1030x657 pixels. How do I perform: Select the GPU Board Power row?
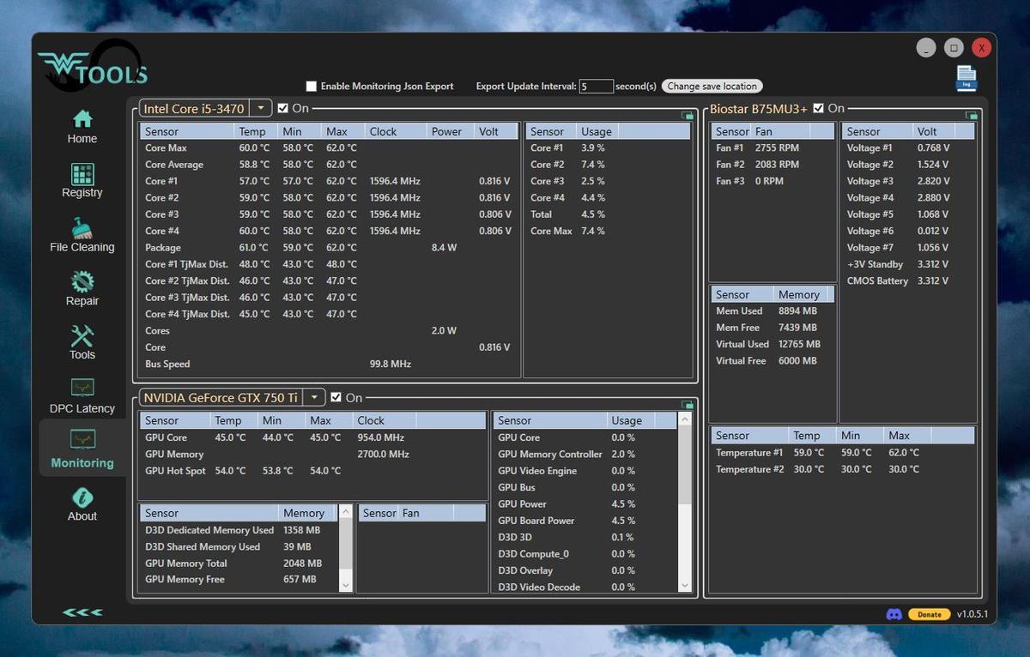pos(585,521)
